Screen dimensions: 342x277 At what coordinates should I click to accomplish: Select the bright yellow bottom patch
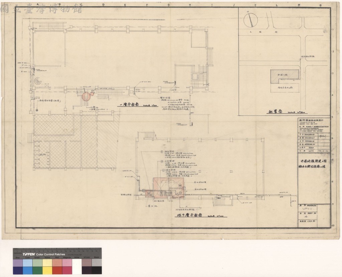pos(47,270)
